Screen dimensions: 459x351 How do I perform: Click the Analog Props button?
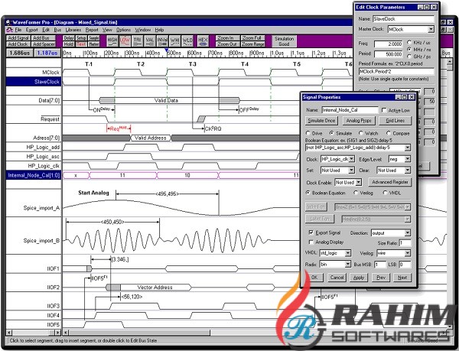click(359, 121)
